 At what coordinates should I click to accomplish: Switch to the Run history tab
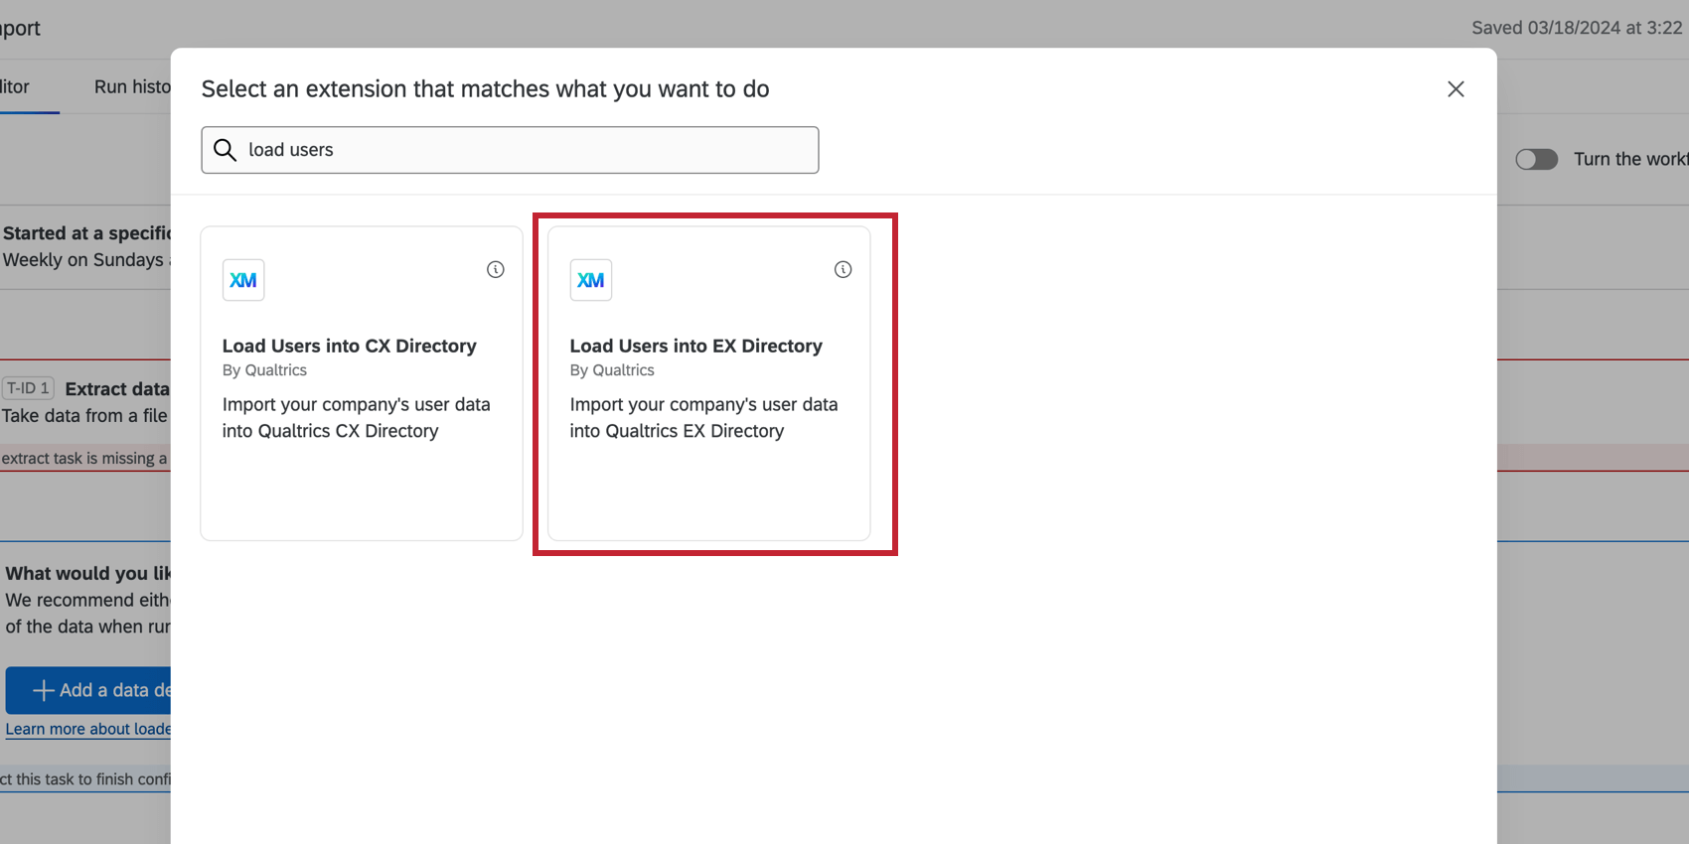tap(132, 86)
